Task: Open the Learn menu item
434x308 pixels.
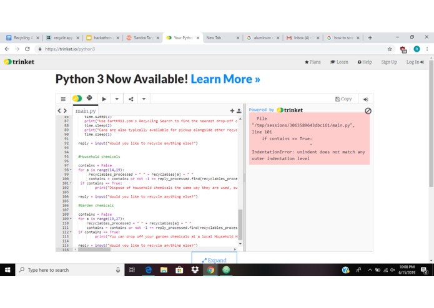Action: 339,62
